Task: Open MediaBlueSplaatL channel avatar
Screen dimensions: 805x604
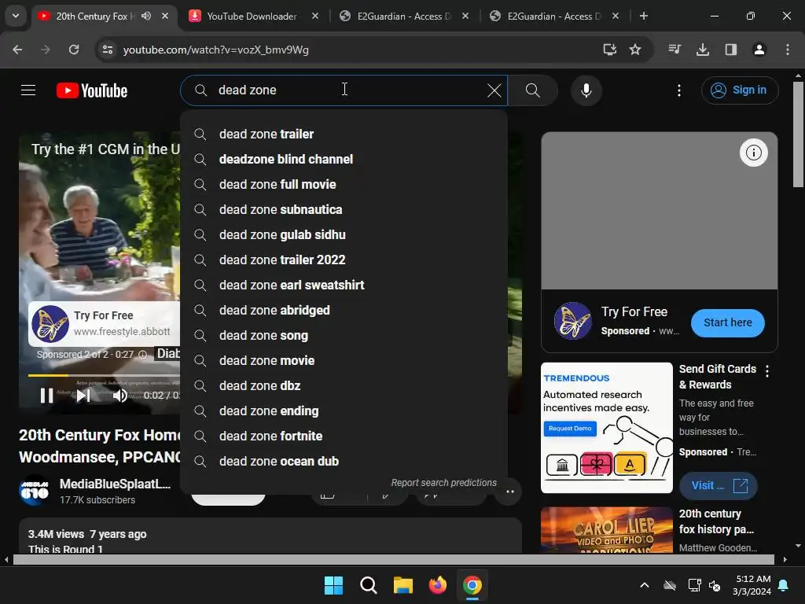Action: coord(34,491)
